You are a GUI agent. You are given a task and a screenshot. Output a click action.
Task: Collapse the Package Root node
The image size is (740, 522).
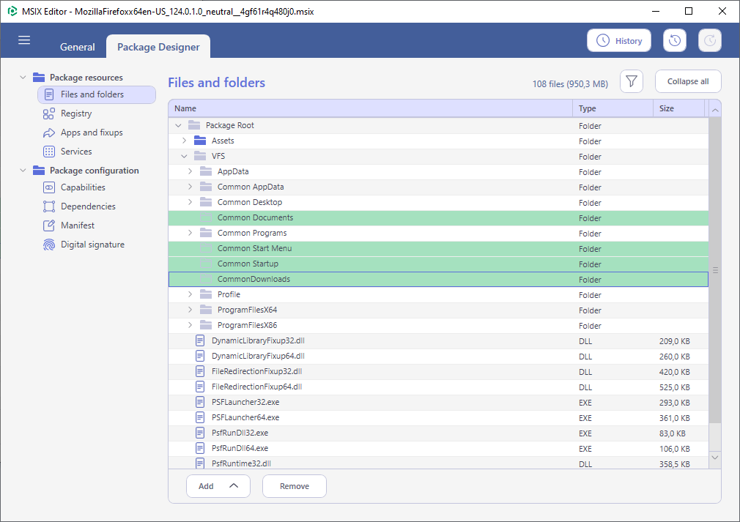[178, 125]
